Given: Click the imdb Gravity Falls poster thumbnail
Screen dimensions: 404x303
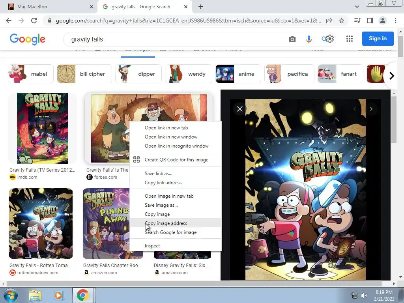Looking at the screenshot, I should pos(42,128).
